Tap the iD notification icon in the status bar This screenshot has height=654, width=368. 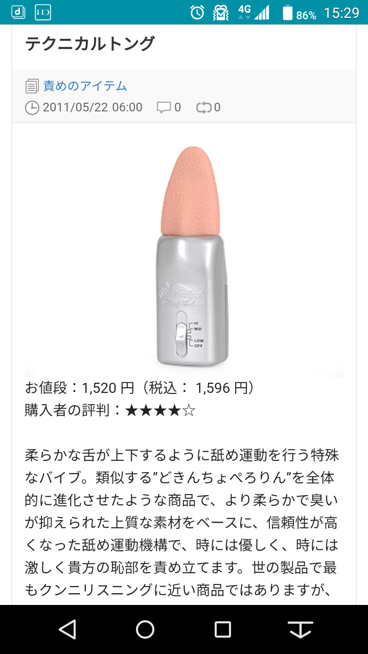[43, 12]
